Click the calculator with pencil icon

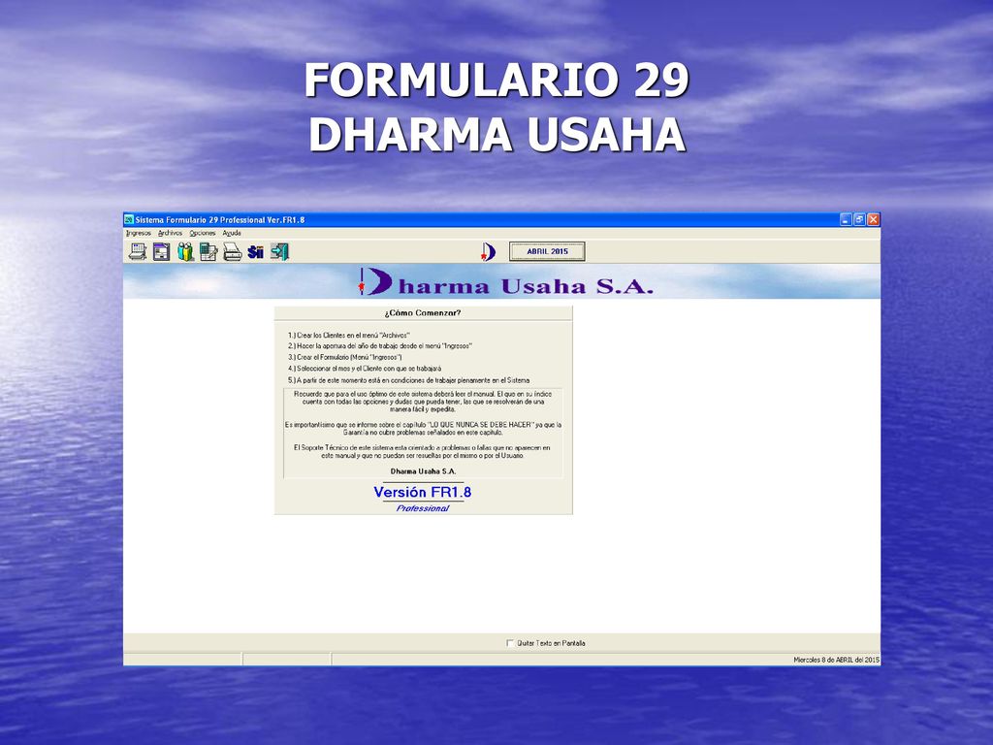pyautogui.click(x=208, y=252)
